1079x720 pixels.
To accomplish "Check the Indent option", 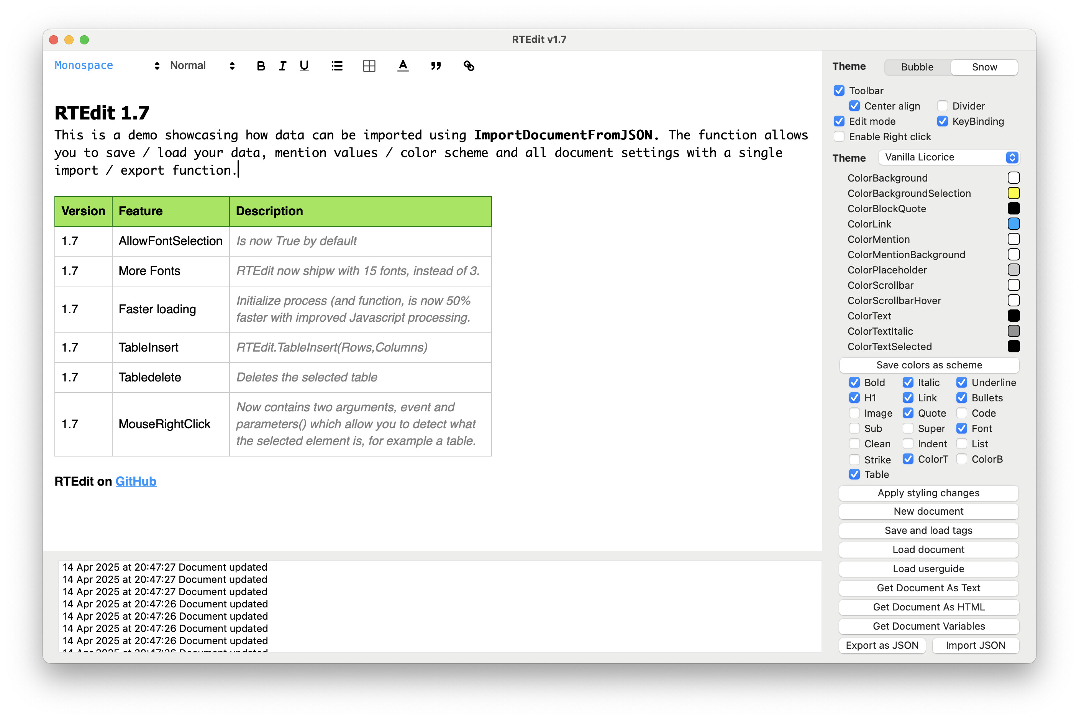I will pyautogui.click(x=908, y=444).
